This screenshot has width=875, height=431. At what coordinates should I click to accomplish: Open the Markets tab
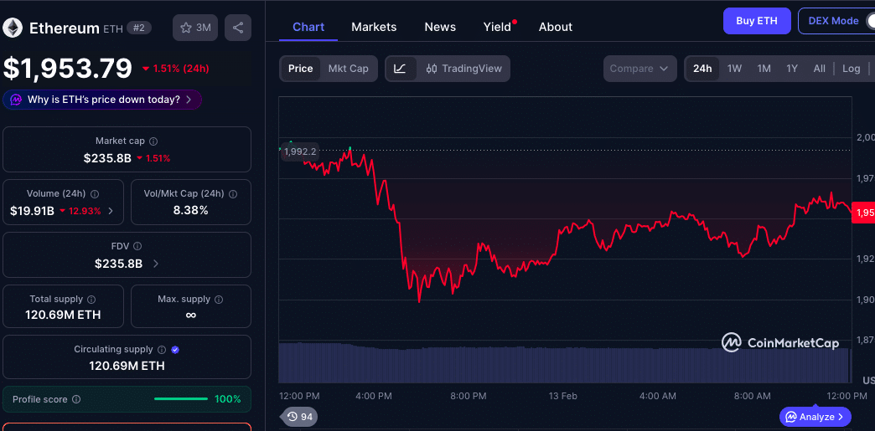point(374,27)
